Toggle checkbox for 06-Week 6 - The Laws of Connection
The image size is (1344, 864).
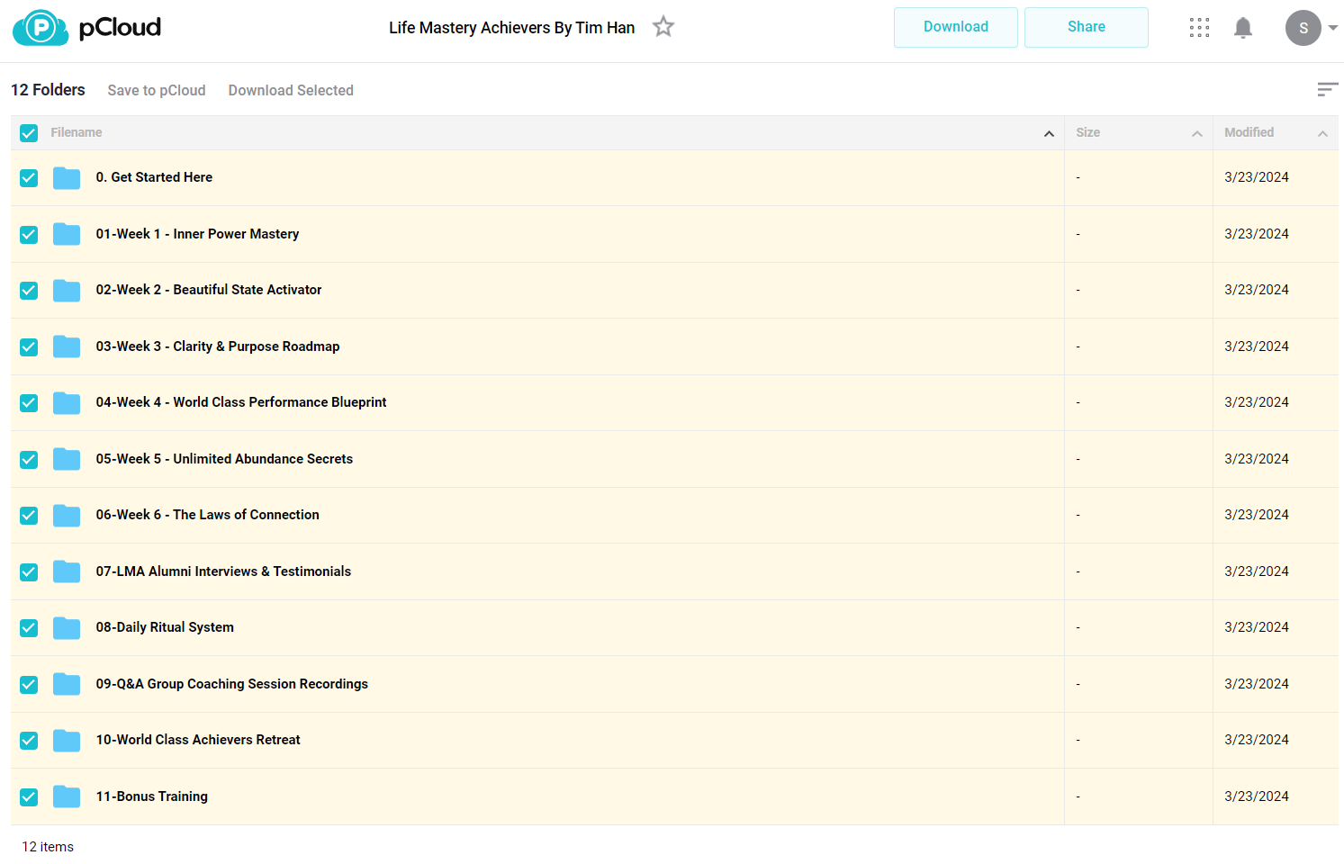click(x=29, y=516)
